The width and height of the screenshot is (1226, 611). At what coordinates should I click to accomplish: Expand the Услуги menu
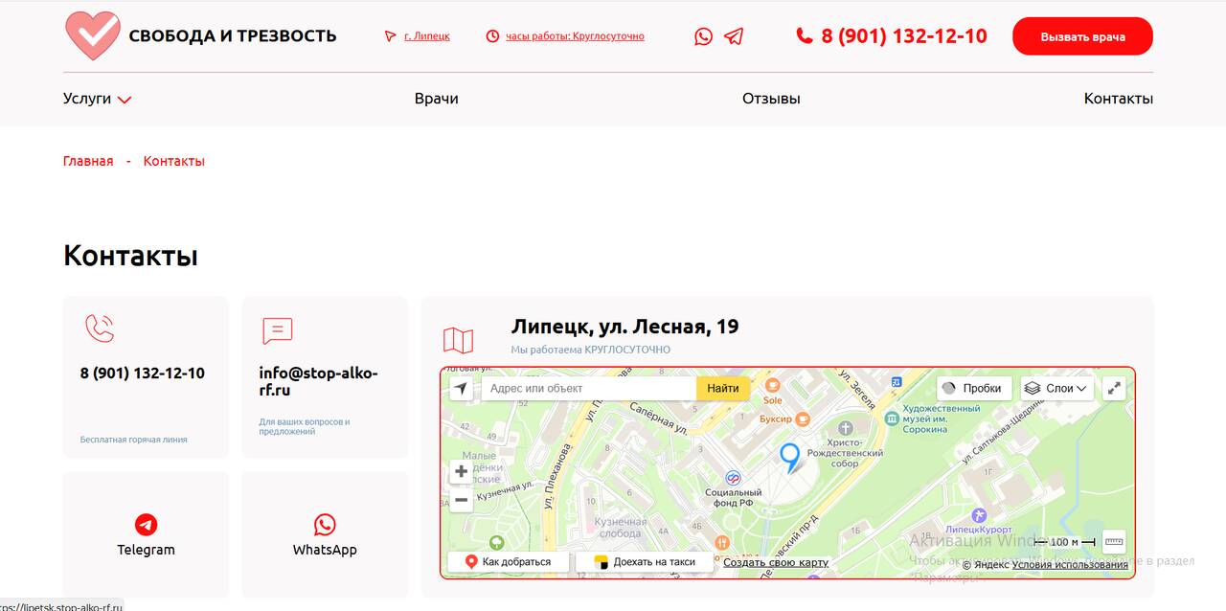97,99
